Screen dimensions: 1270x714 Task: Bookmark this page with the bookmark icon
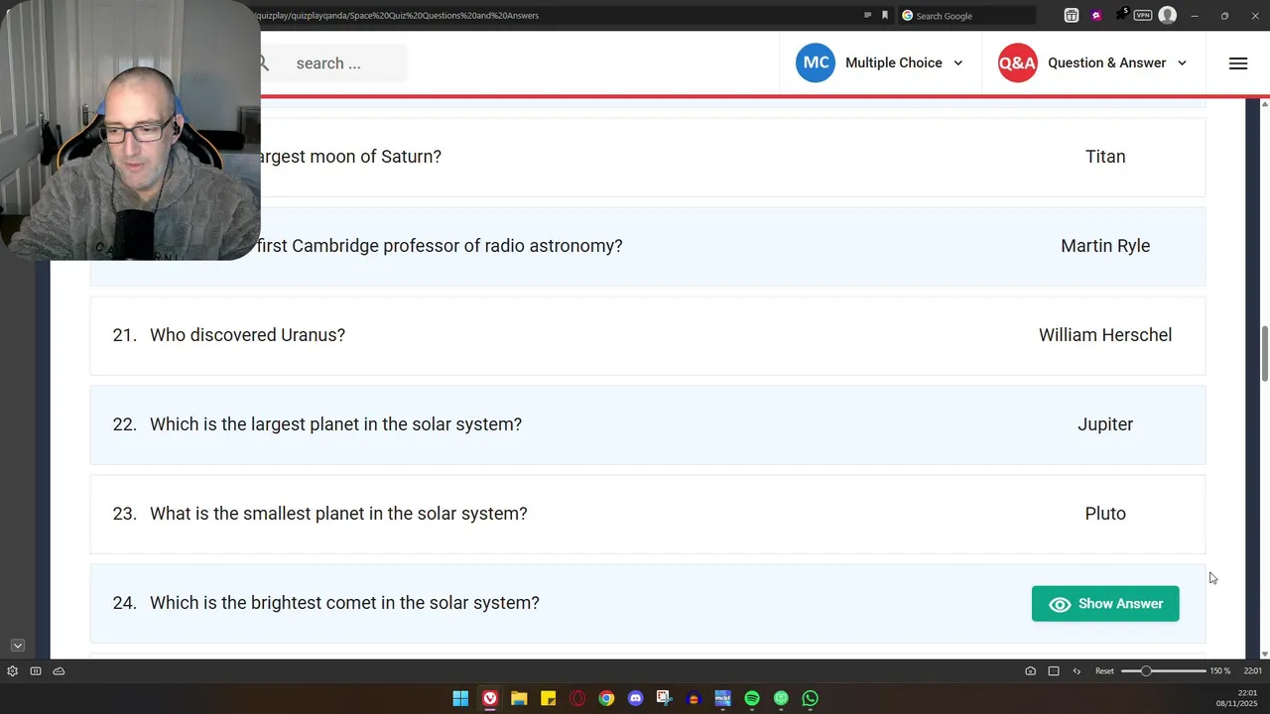tap(885, 15)
